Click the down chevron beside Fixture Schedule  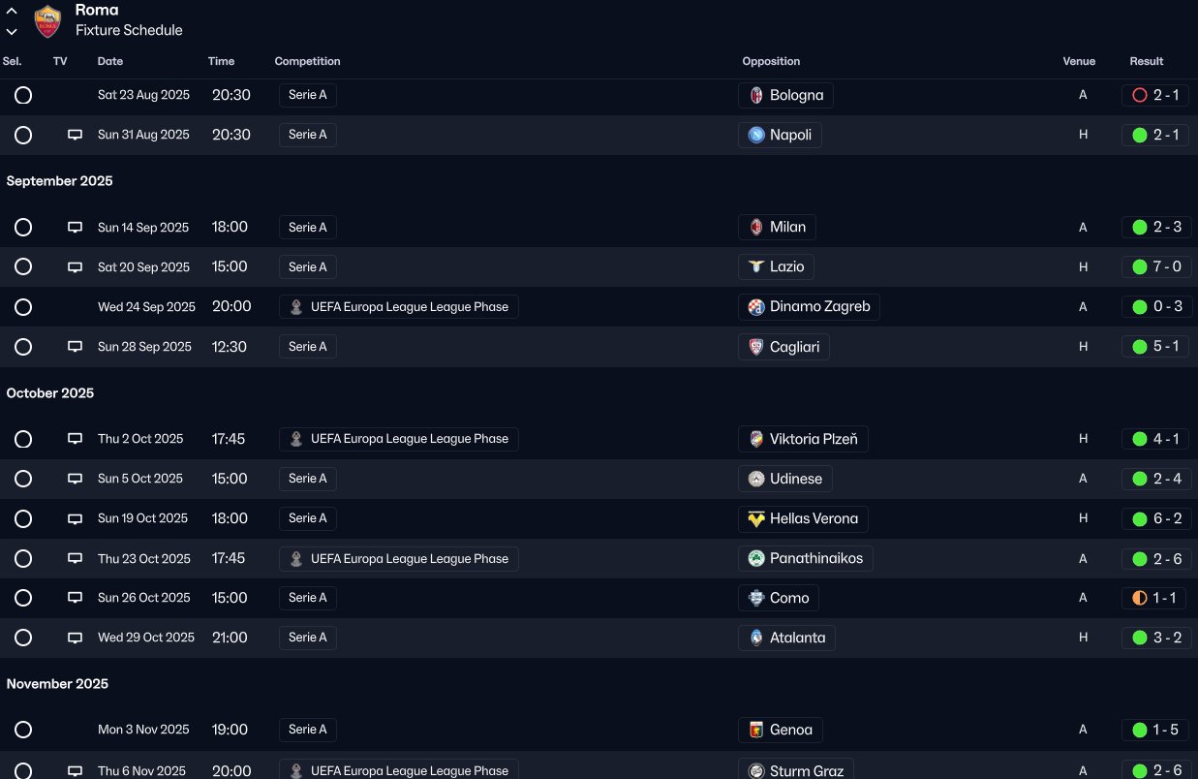12,31
